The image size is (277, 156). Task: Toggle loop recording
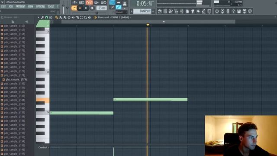103,3
